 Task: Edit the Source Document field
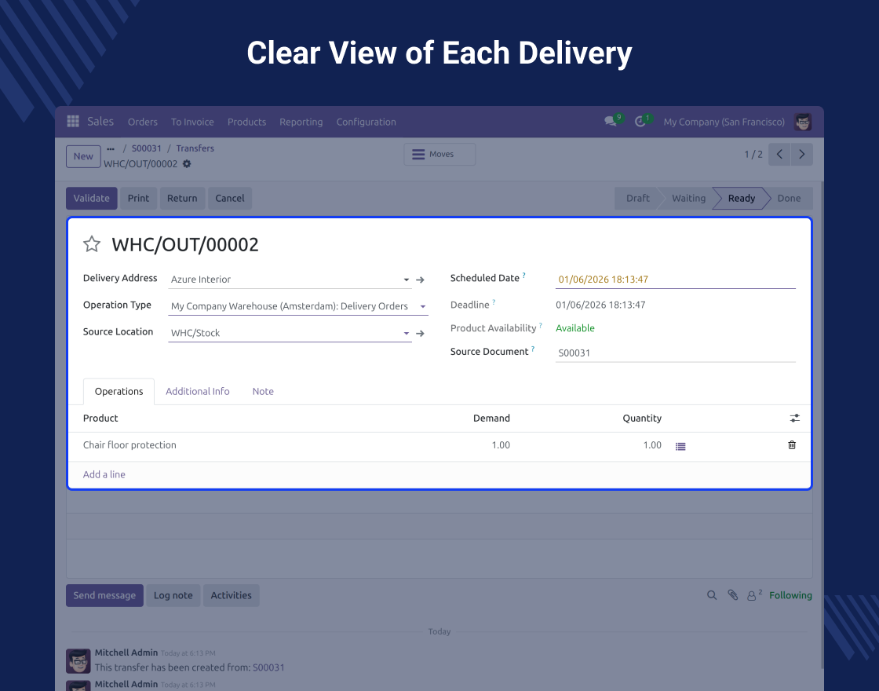point(676,353)
